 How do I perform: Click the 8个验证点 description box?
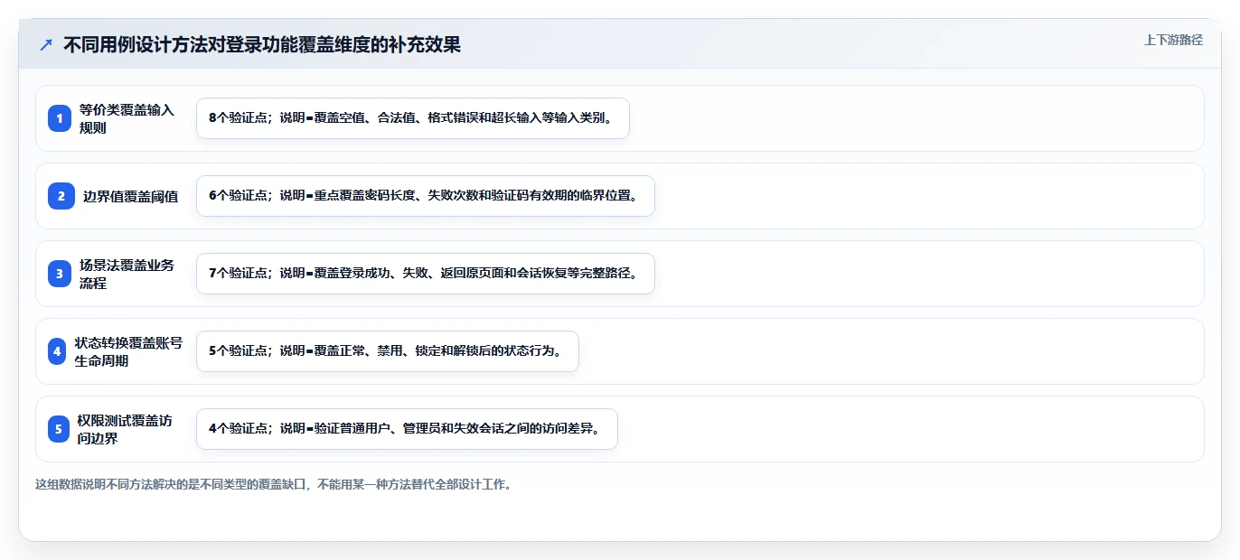coord(412,118)
